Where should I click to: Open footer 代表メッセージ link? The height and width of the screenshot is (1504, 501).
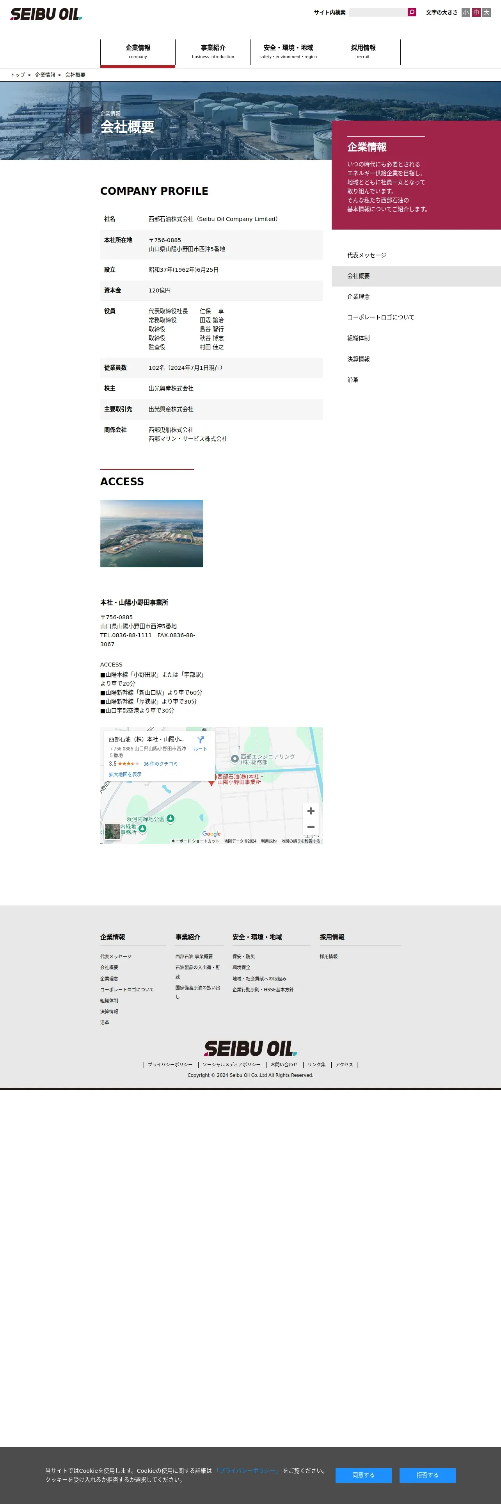coord(115,956)
